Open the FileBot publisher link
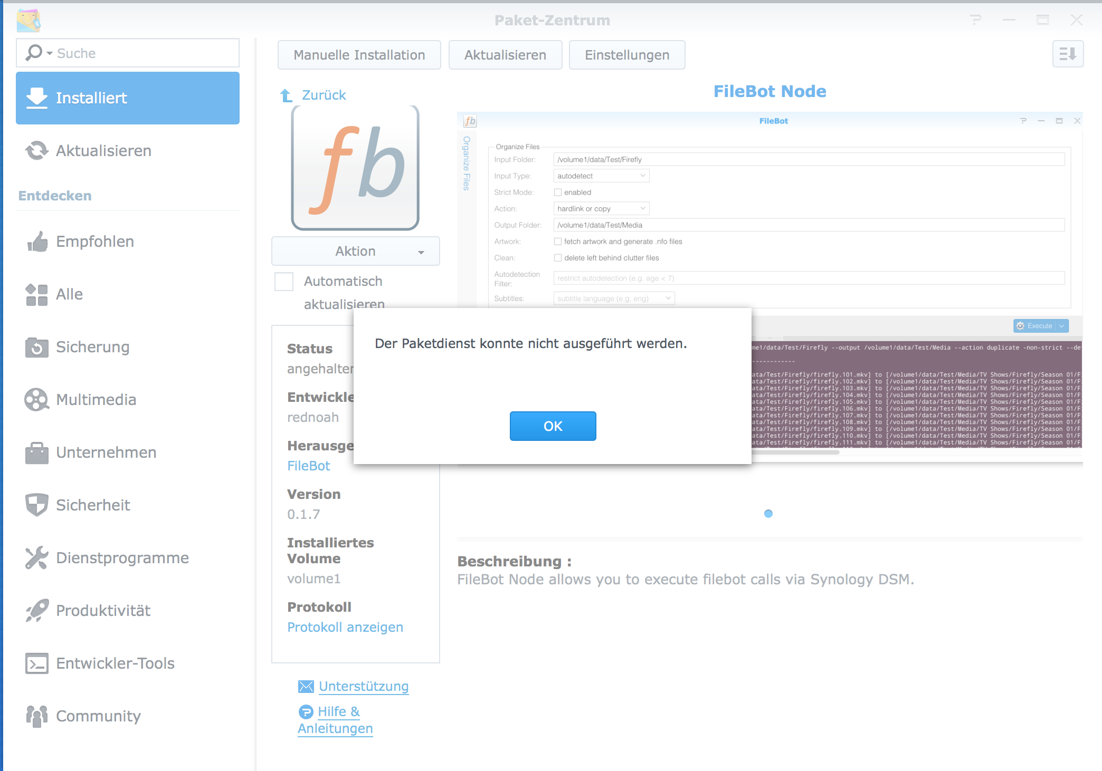The image size is (1102, 771). pos(308,466)
